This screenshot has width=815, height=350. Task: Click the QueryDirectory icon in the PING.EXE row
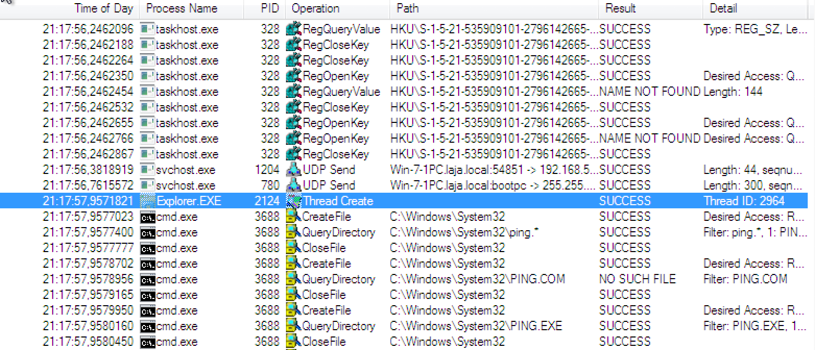coord(294,326)
